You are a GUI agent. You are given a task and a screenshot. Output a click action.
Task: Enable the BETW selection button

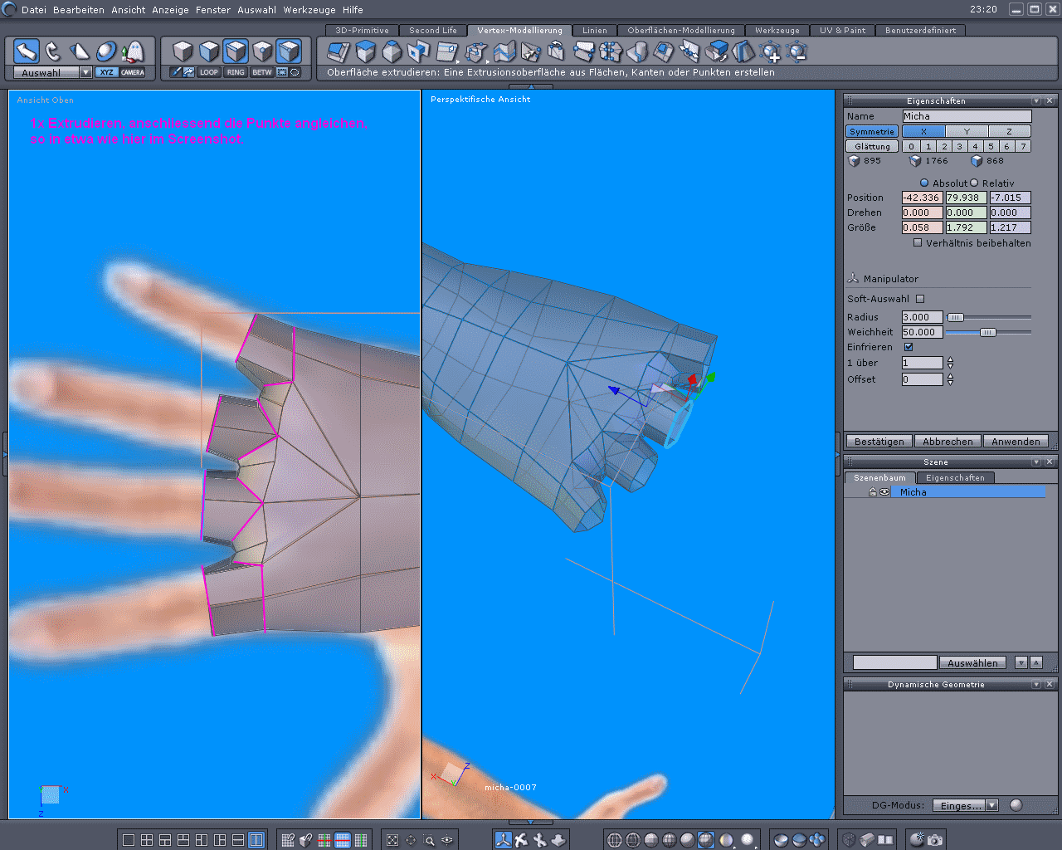point(262,72)
